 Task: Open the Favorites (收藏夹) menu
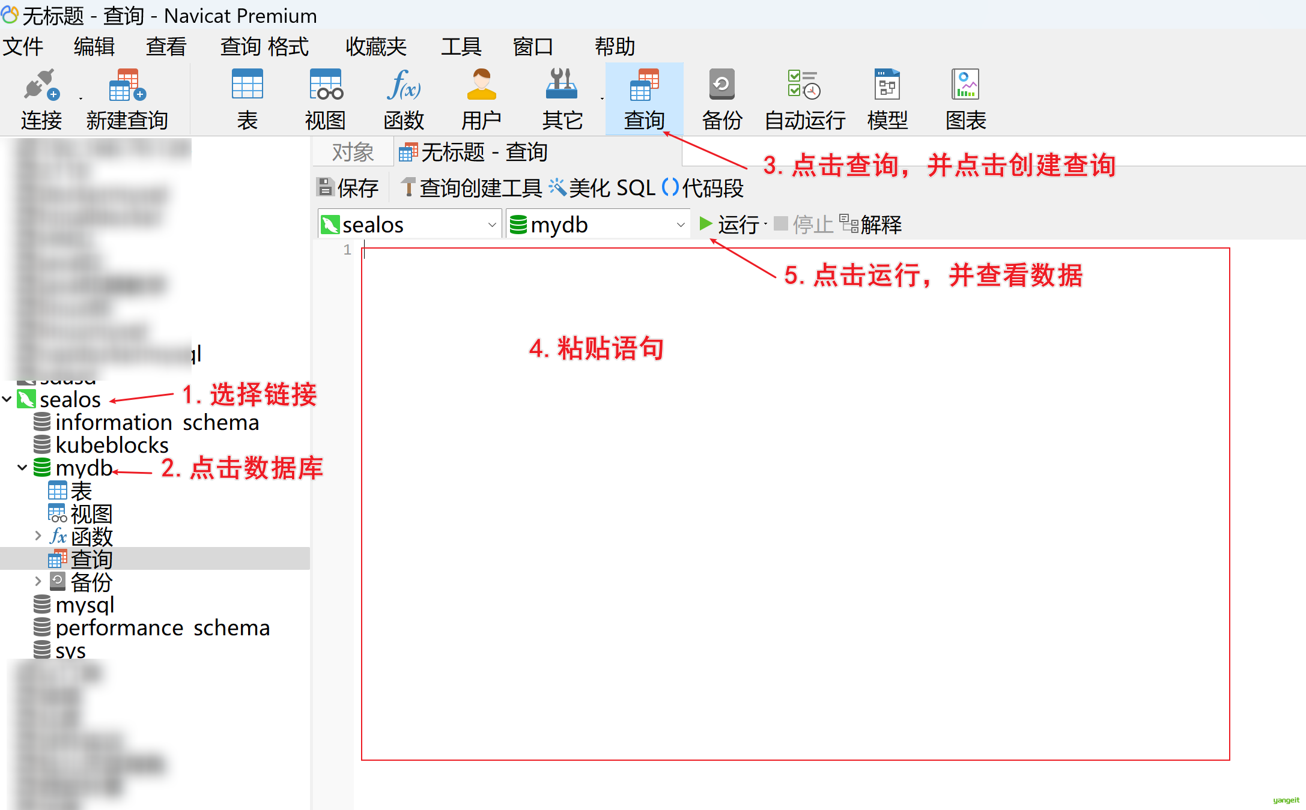(x=376, y=46)
